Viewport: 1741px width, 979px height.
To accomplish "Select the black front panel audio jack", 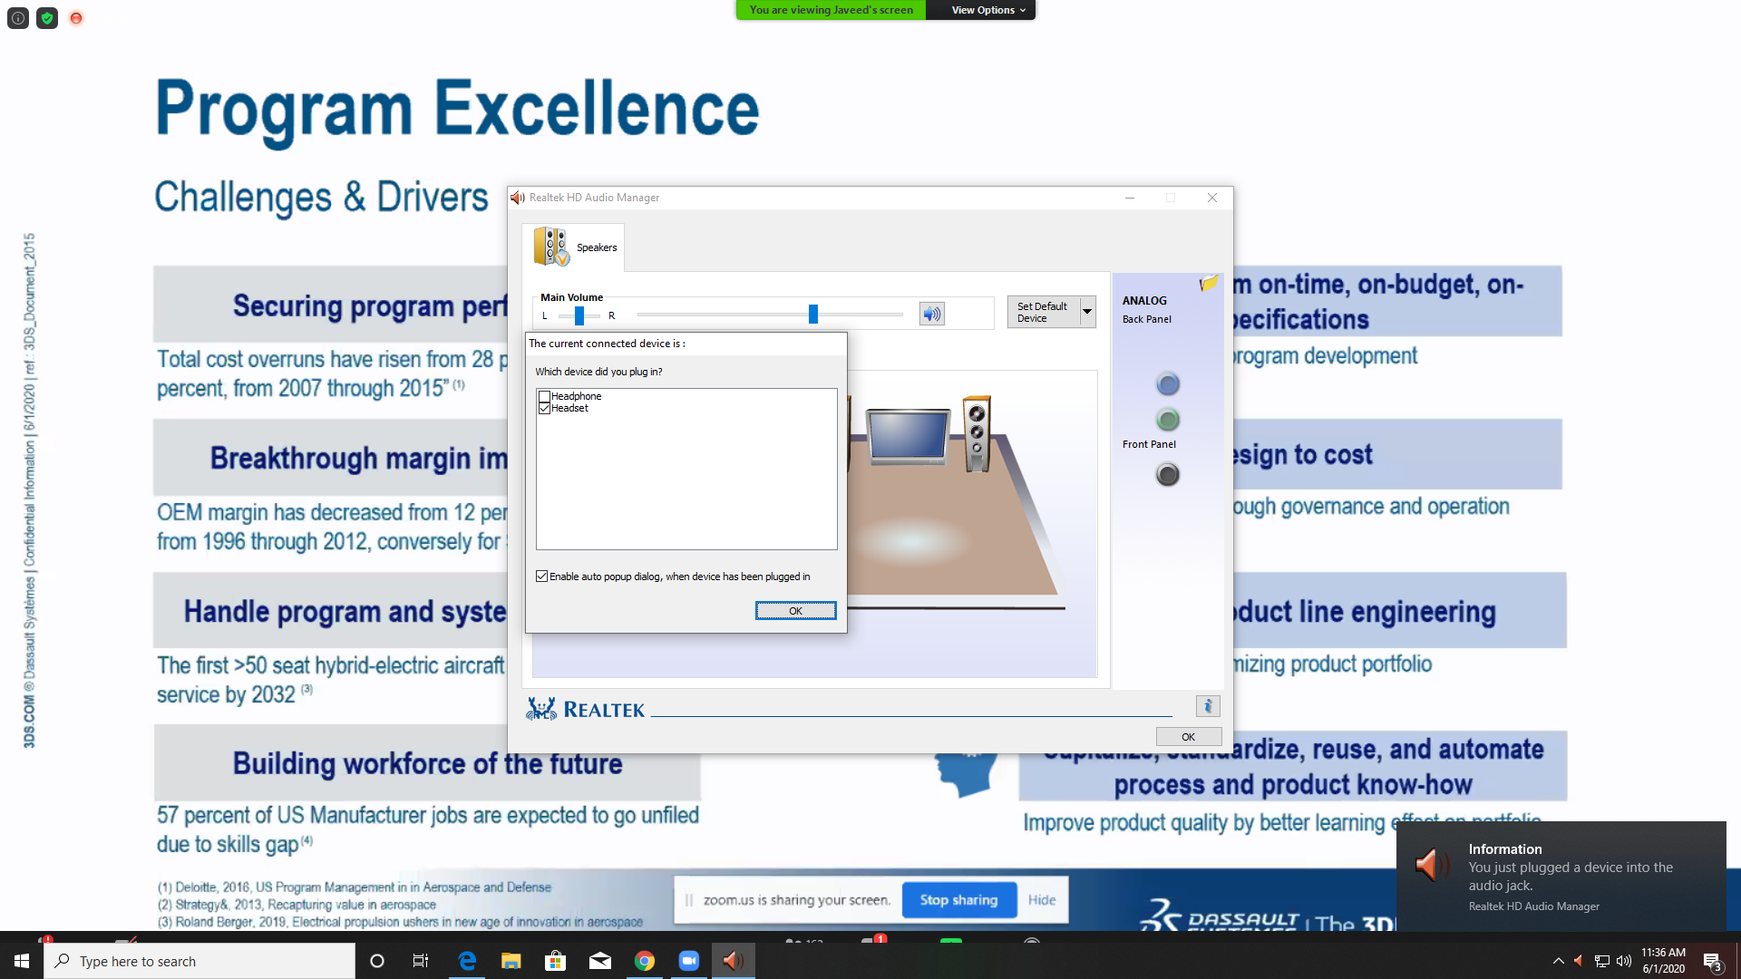I will tap(1168, 474).
